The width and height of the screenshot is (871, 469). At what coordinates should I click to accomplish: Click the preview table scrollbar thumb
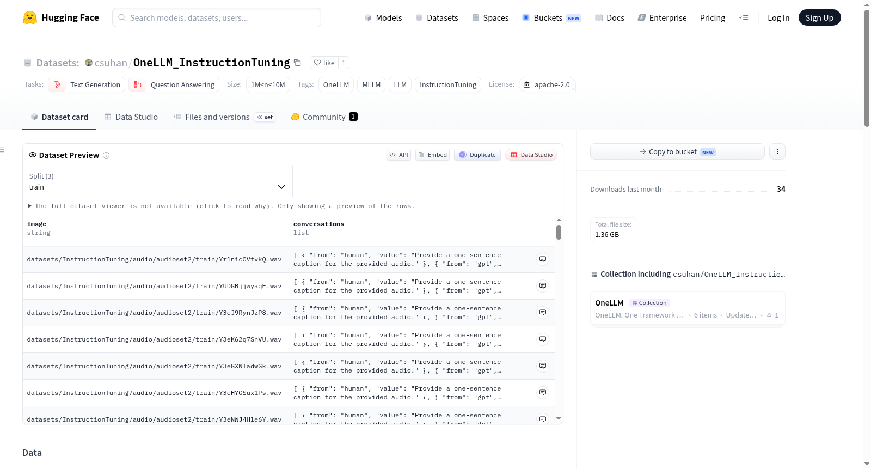559,232
